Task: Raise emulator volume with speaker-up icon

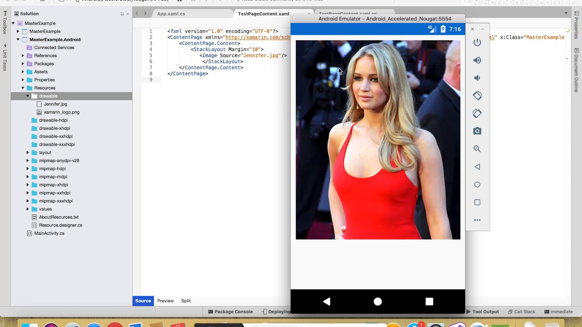Action: pos(477,60)
